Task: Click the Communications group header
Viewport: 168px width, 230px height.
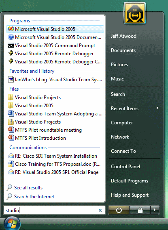Action: tap(28, 148)
